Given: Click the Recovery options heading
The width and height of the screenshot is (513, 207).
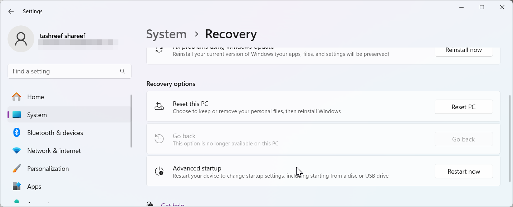Looking at the screenshot, I should (x=171, y=84).
